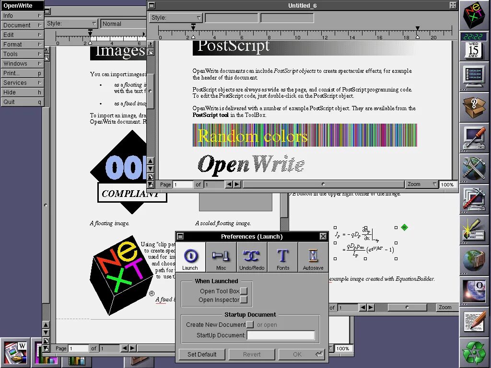Open the clock and calendar dock tile
Viewport: 491px width, 368px height.
(x=473, y=46)
